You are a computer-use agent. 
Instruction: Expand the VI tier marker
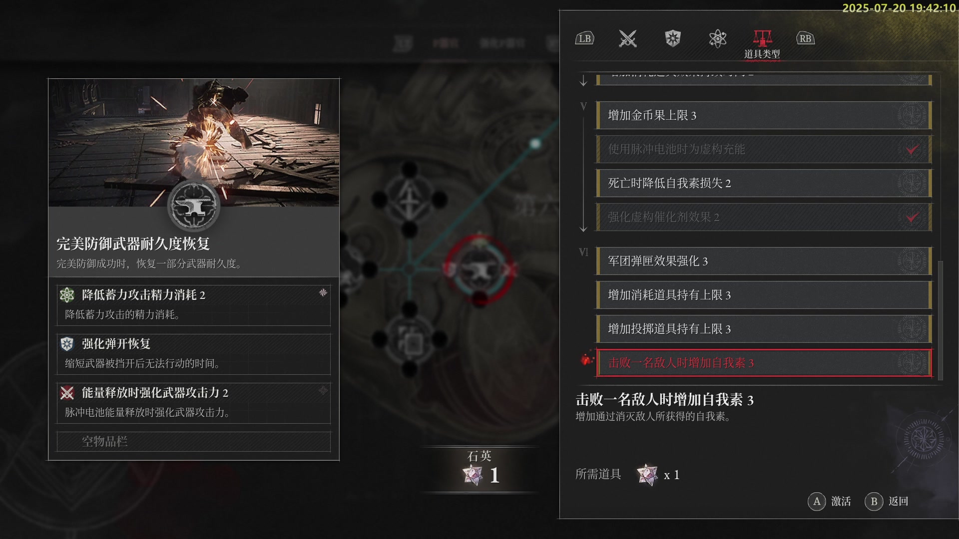(583, 252)
